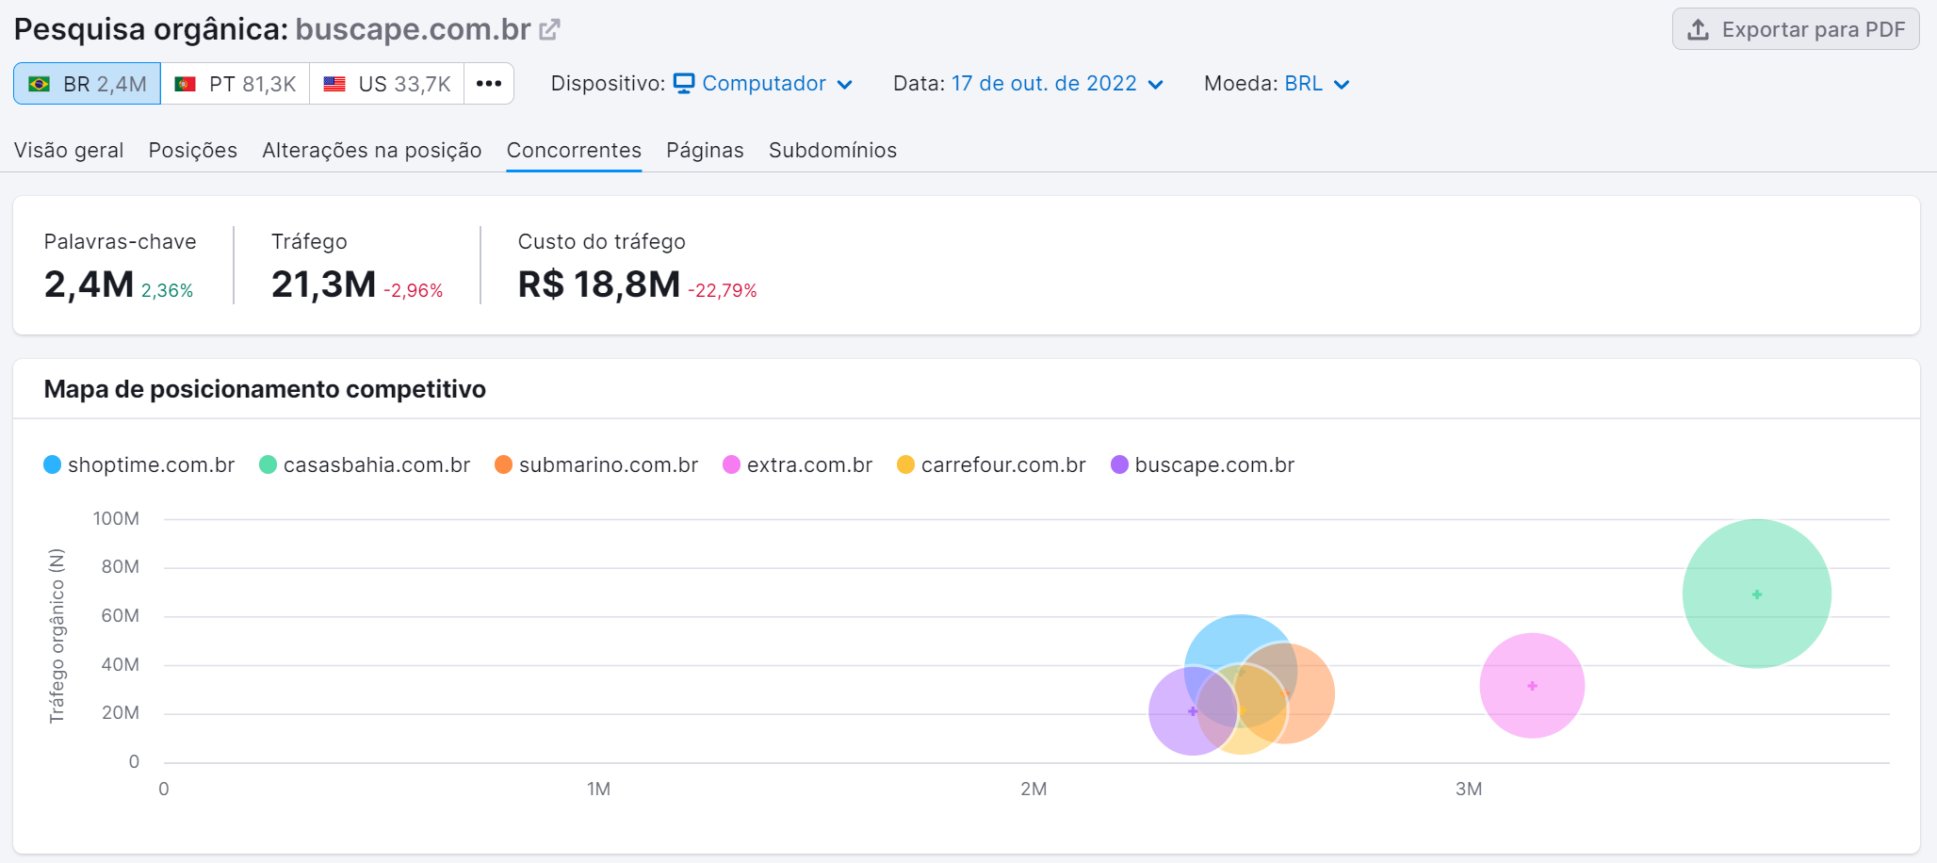Open buscape.com.br via the external link icon
1937x863 pixels.
549,28
